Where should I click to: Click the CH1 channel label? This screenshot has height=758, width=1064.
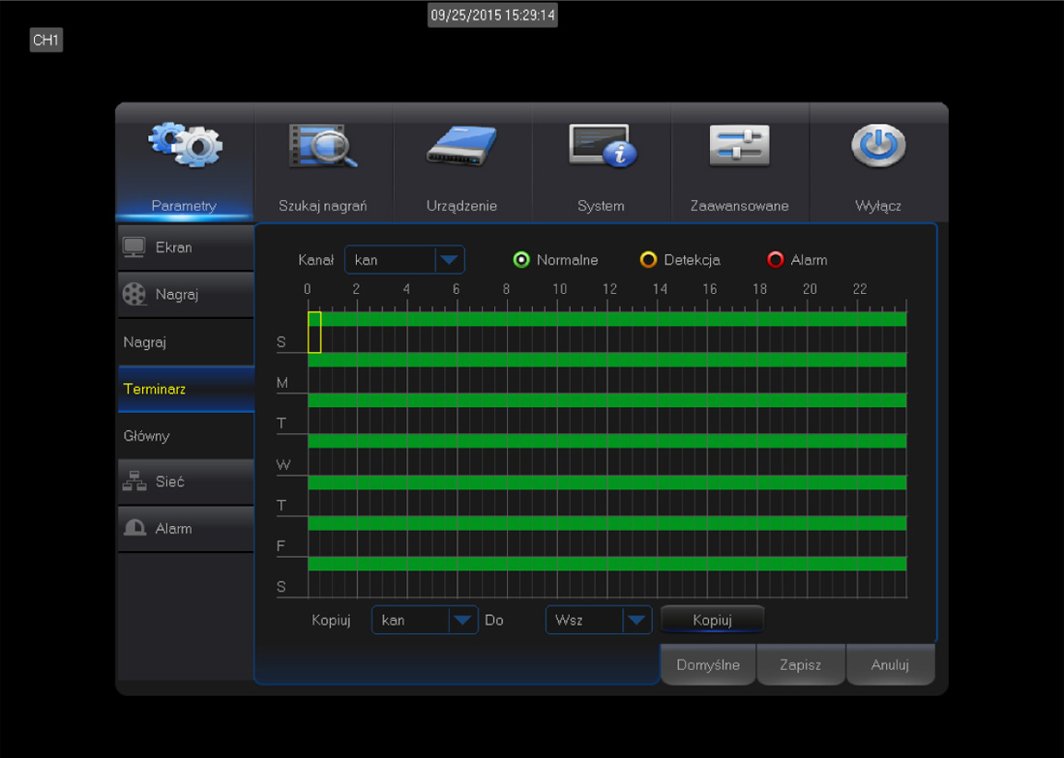click(x=46, y=40)
